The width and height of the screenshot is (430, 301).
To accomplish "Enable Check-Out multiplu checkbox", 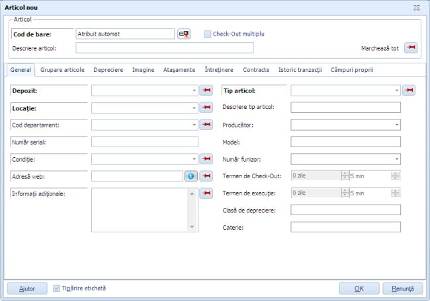I will click(x=207, y=34).
